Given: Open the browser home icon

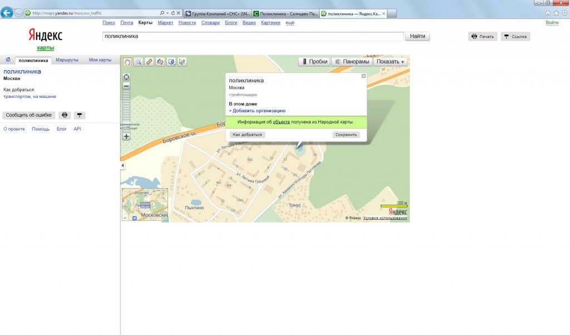Looking at the screenshot, I should pyautogui.click(x=548, y=13).
